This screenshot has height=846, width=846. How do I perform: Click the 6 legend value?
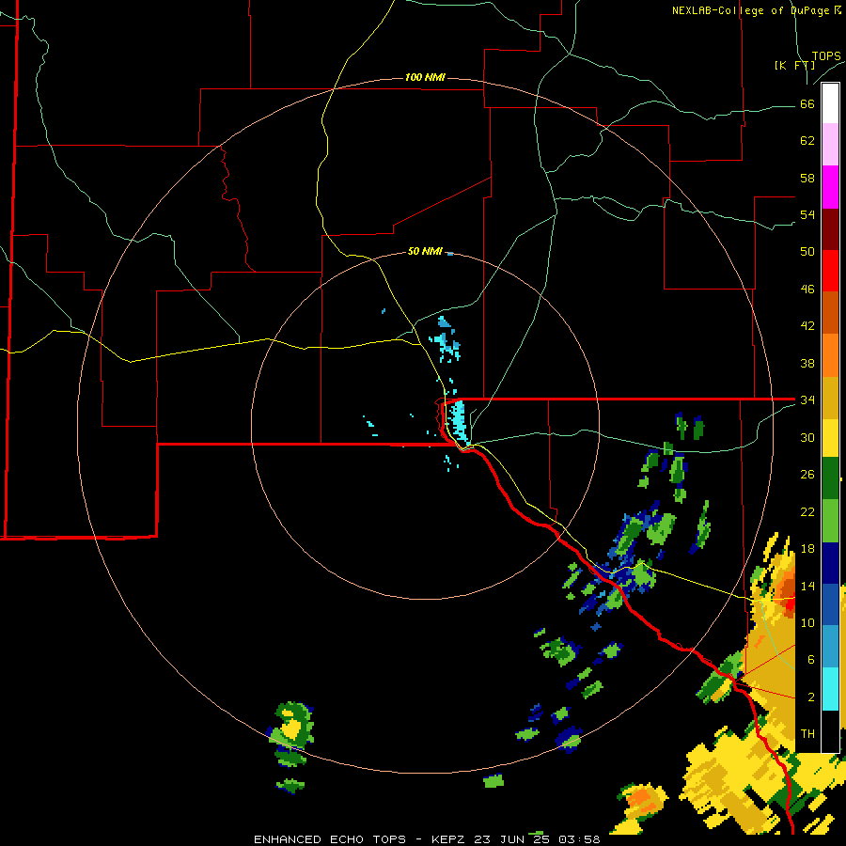pos(811,660)
